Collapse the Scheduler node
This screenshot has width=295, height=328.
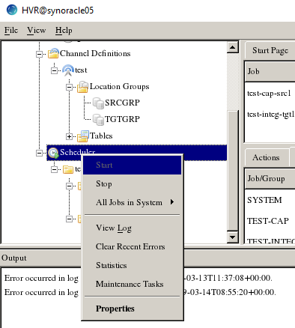pos(39,153)
